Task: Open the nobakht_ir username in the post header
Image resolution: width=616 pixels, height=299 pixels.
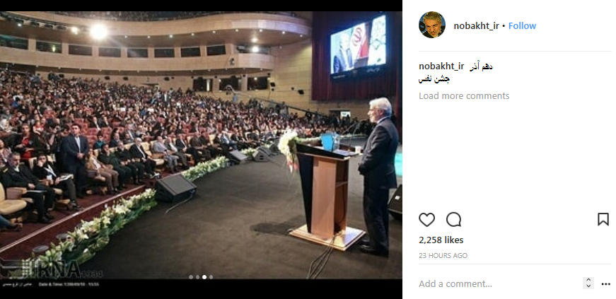Action: point(476,26)
